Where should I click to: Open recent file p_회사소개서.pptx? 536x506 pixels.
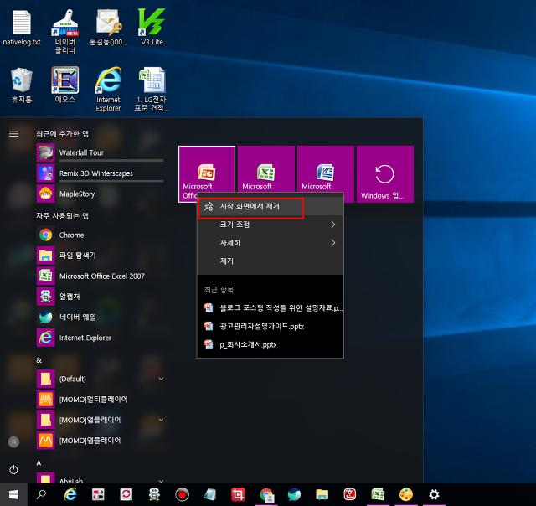click(271, 344)
